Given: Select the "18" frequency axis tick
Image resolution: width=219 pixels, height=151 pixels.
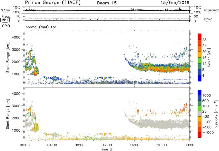Looking at the screenshot, I should tap(18, 16).
